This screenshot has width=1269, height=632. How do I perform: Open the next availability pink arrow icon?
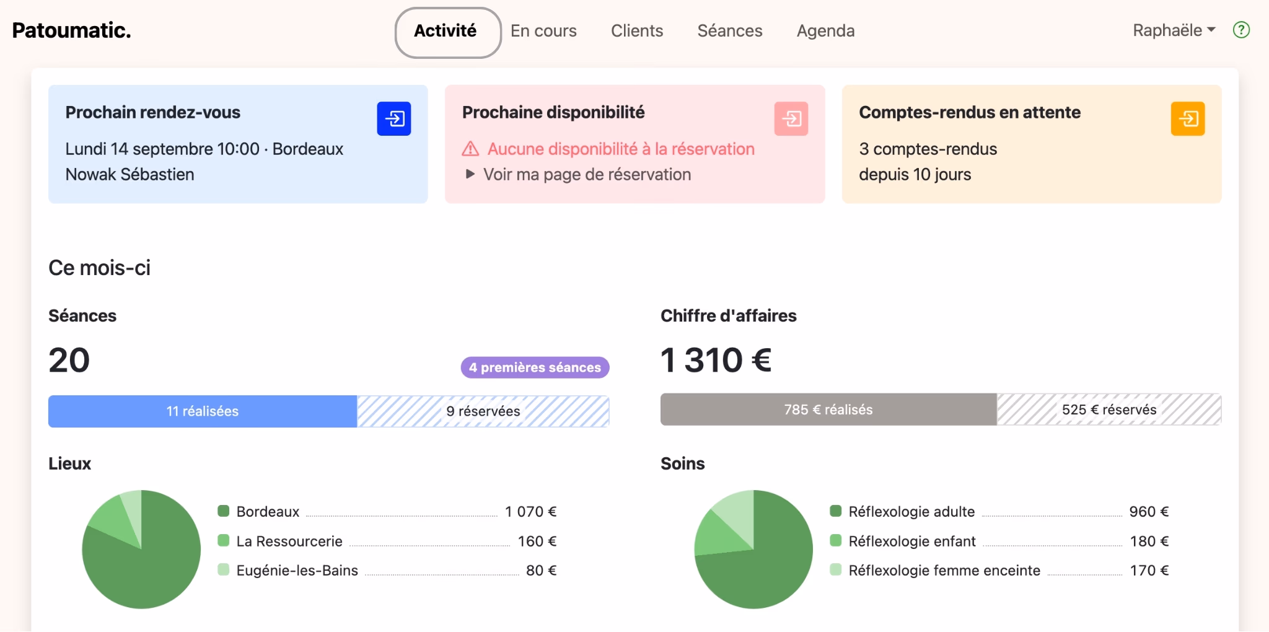pos(791,118)
